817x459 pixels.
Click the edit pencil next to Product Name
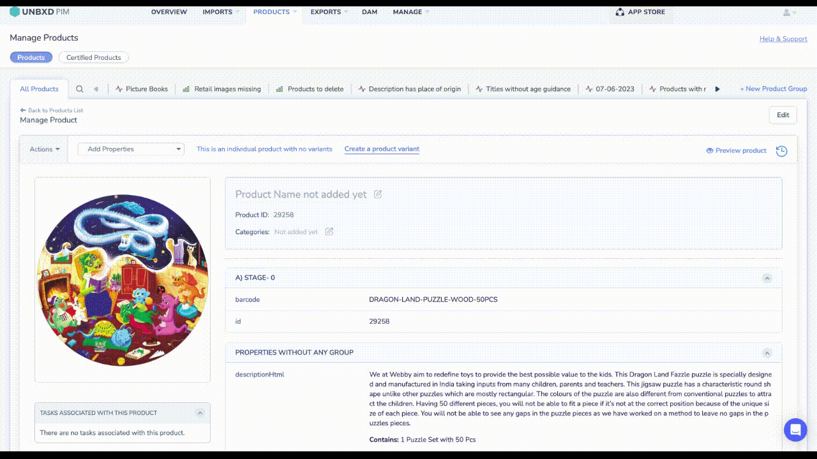point(378,194)
